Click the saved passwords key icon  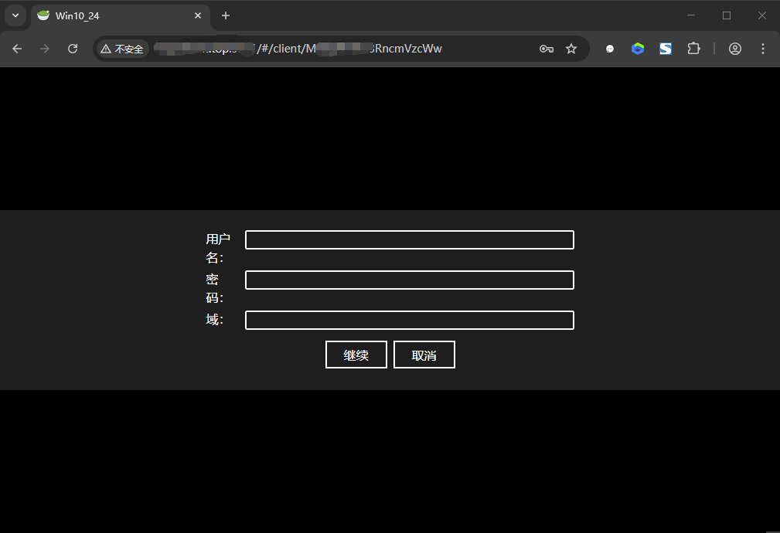click(x=547, y=49)
